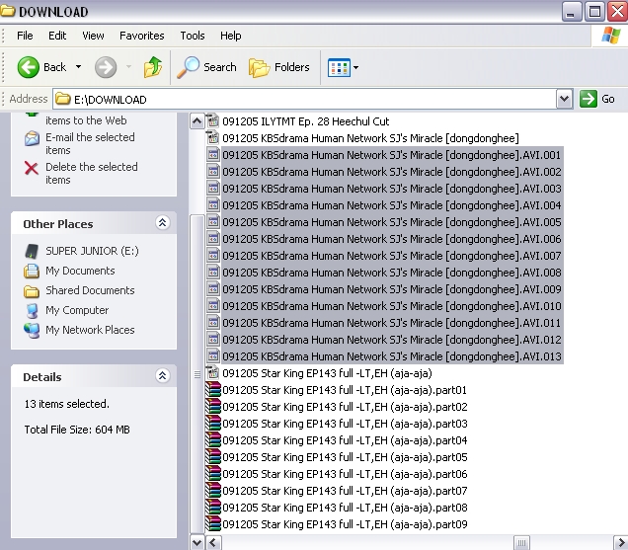The height and width of the screenshot is (550, 628).
Task: Collapse the Other Places panel
Action: [x=162, y=223]
